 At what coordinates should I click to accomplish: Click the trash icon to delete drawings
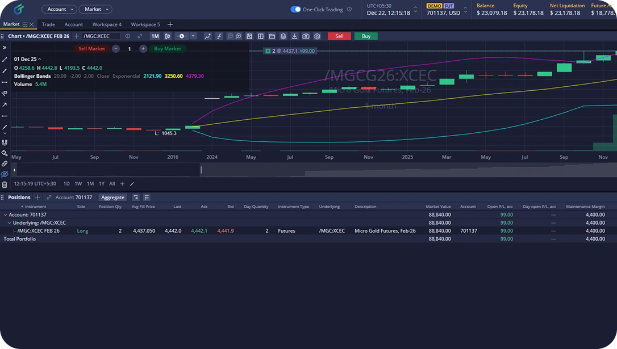click(5, 184)
